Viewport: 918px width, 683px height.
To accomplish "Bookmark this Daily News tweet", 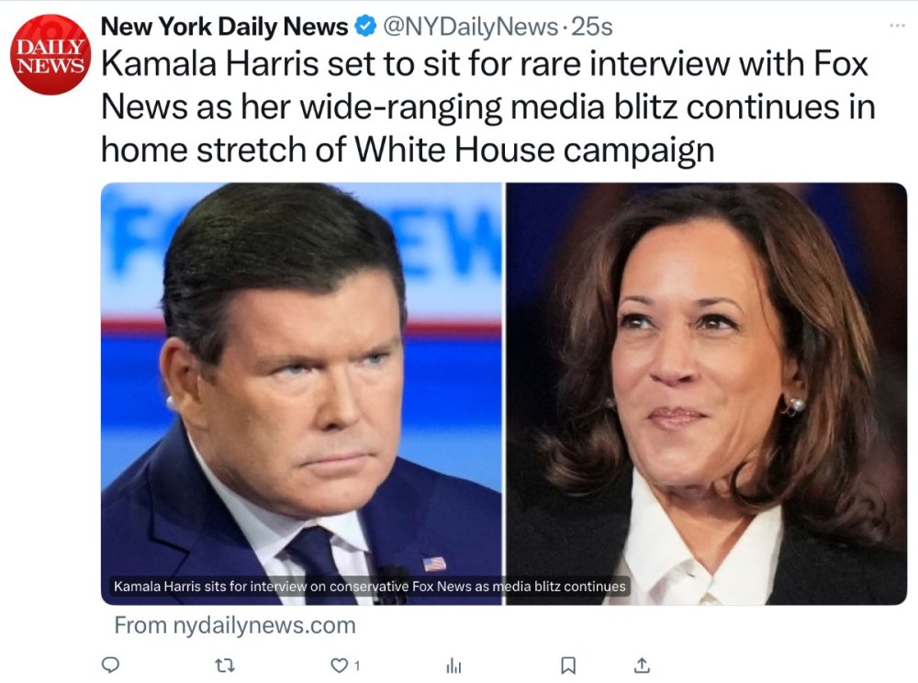I will pyautogui.click(x=568, y=665).
